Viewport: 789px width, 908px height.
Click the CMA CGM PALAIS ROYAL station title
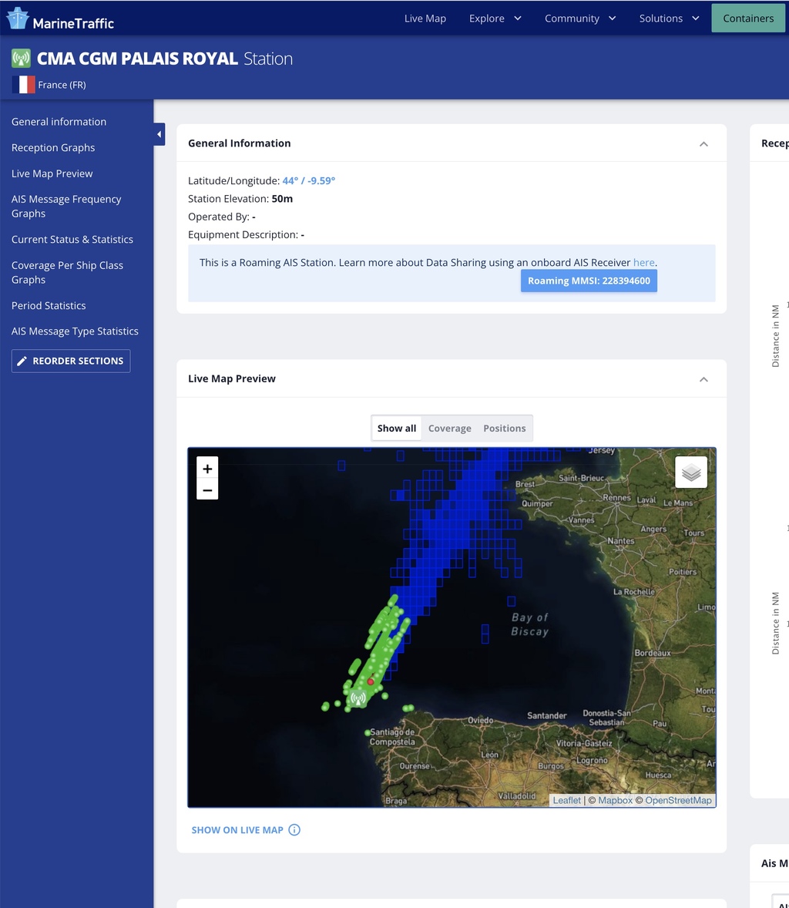coord(137,59)
